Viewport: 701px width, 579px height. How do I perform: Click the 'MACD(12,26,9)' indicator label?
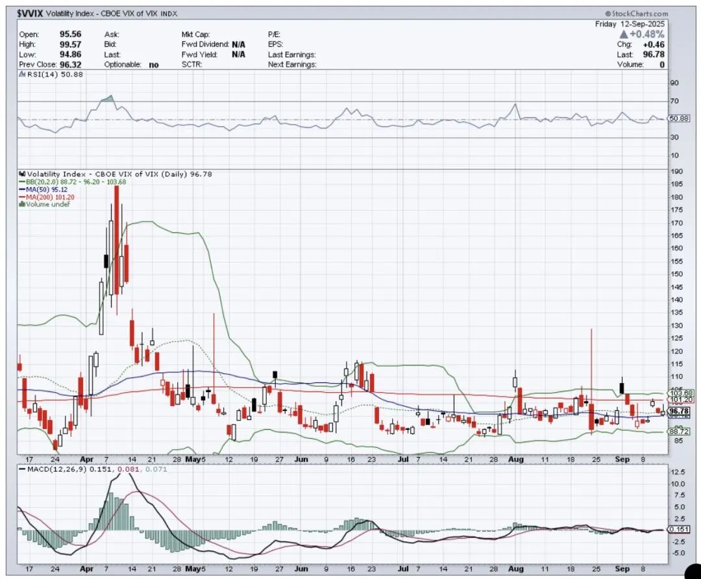point(57,469)
